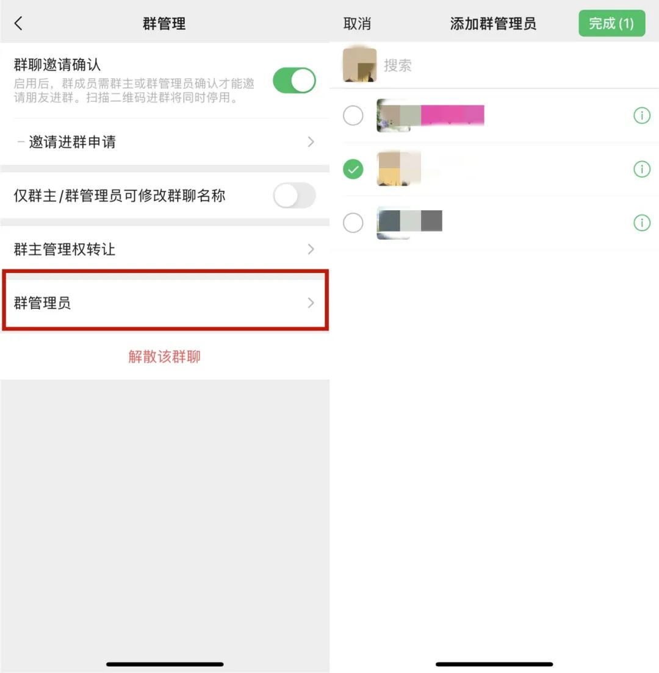This screenshot has height=673, width=659.
Task: Select radio button for pink-named member
Action: [x=353, y=115]
